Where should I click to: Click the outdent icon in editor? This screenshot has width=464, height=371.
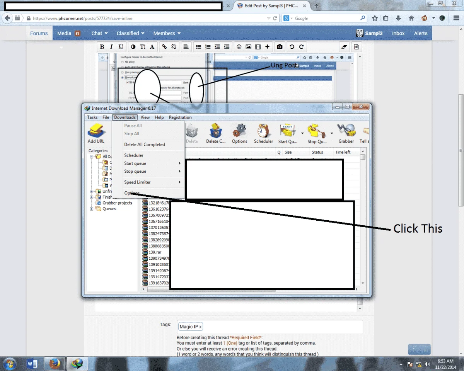tap(217, 47)
